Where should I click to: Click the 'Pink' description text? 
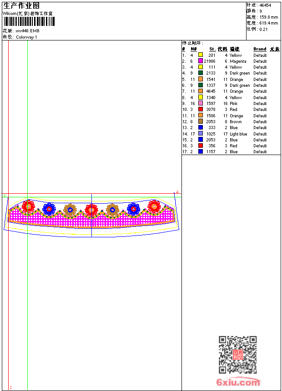click(x=234, y=104)
